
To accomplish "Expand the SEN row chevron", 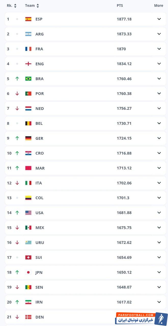I will point(159,287).
